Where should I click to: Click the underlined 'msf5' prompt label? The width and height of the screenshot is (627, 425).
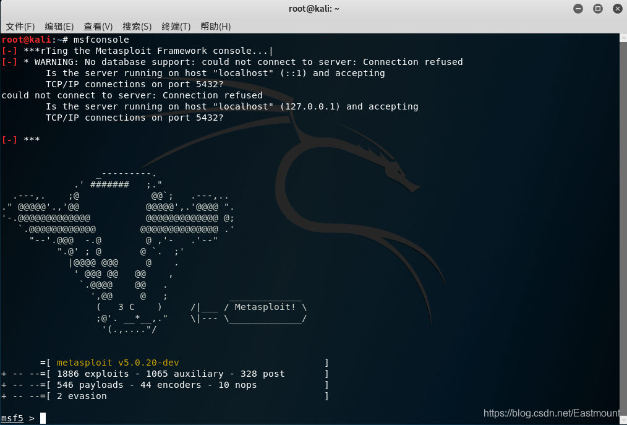[12, 418]
